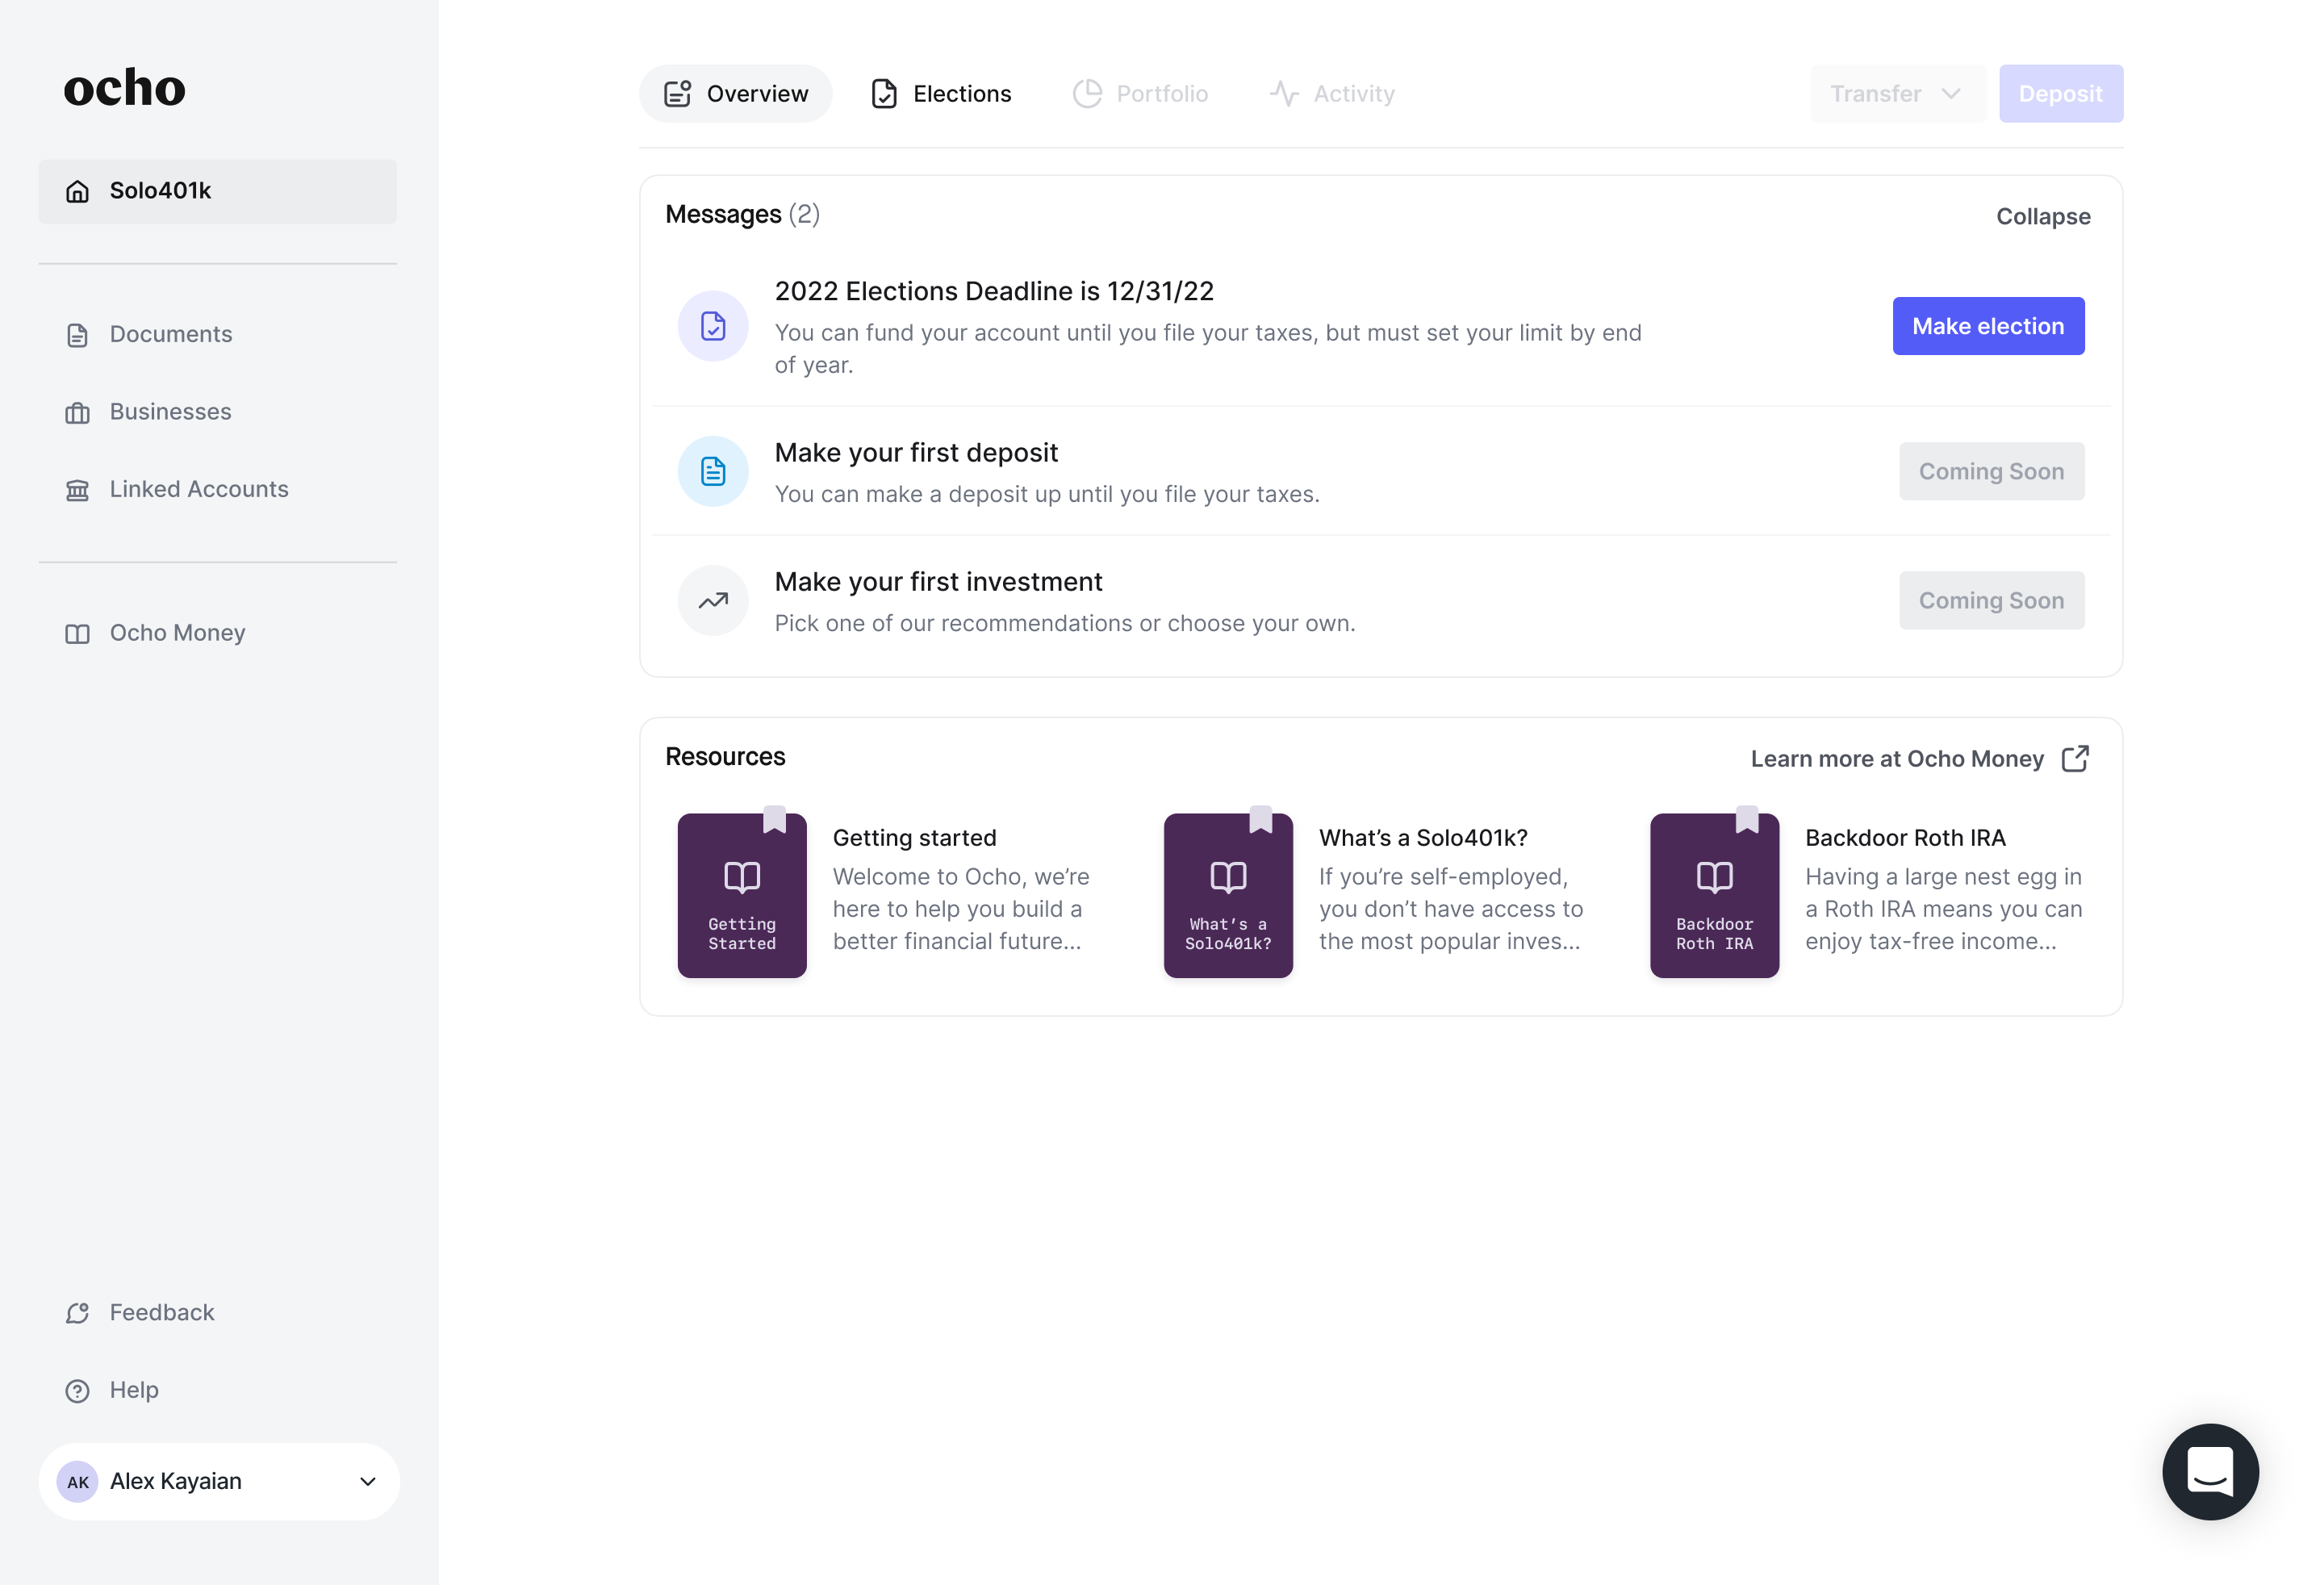
Task: Click the What's a Solo401k? resource title
Action: 1423,838
